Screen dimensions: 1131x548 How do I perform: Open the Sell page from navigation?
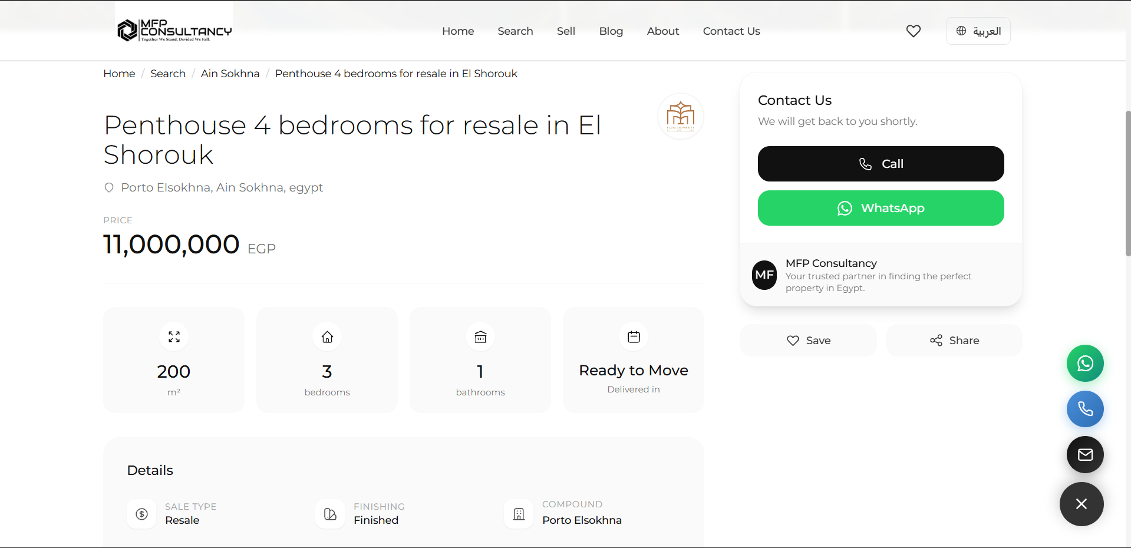pos(565,31)
